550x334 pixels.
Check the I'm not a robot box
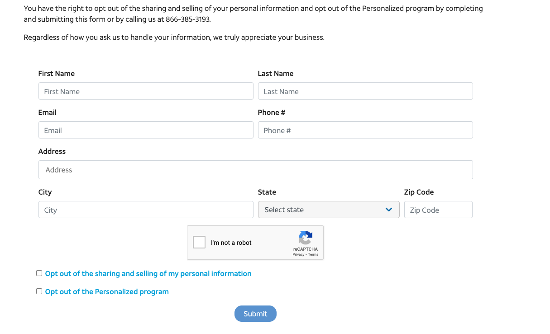point(199,243)
